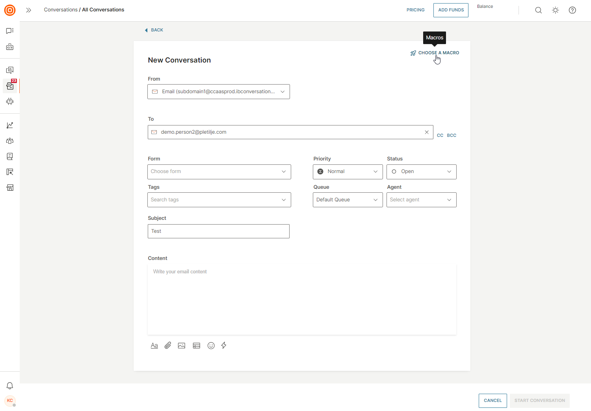Open the emoji picker icon

click(211, 345)
